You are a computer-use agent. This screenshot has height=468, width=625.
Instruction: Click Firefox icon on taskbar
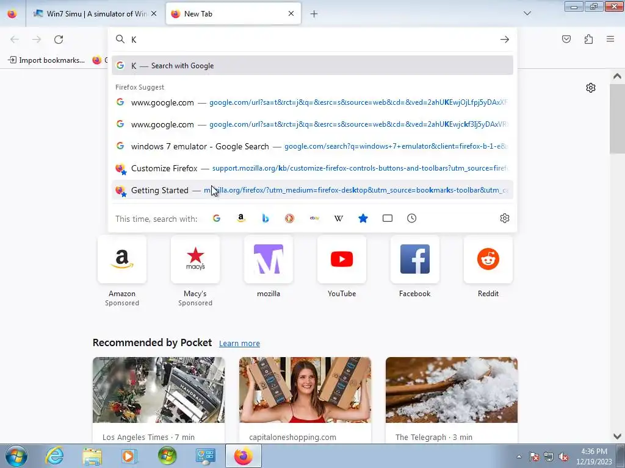(243, 456)
